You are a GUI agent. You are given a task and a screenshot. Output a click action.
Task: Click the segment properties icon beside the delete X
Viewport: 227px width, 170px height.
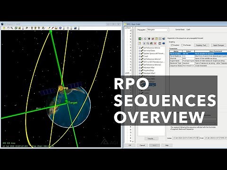tap(160, 43)
